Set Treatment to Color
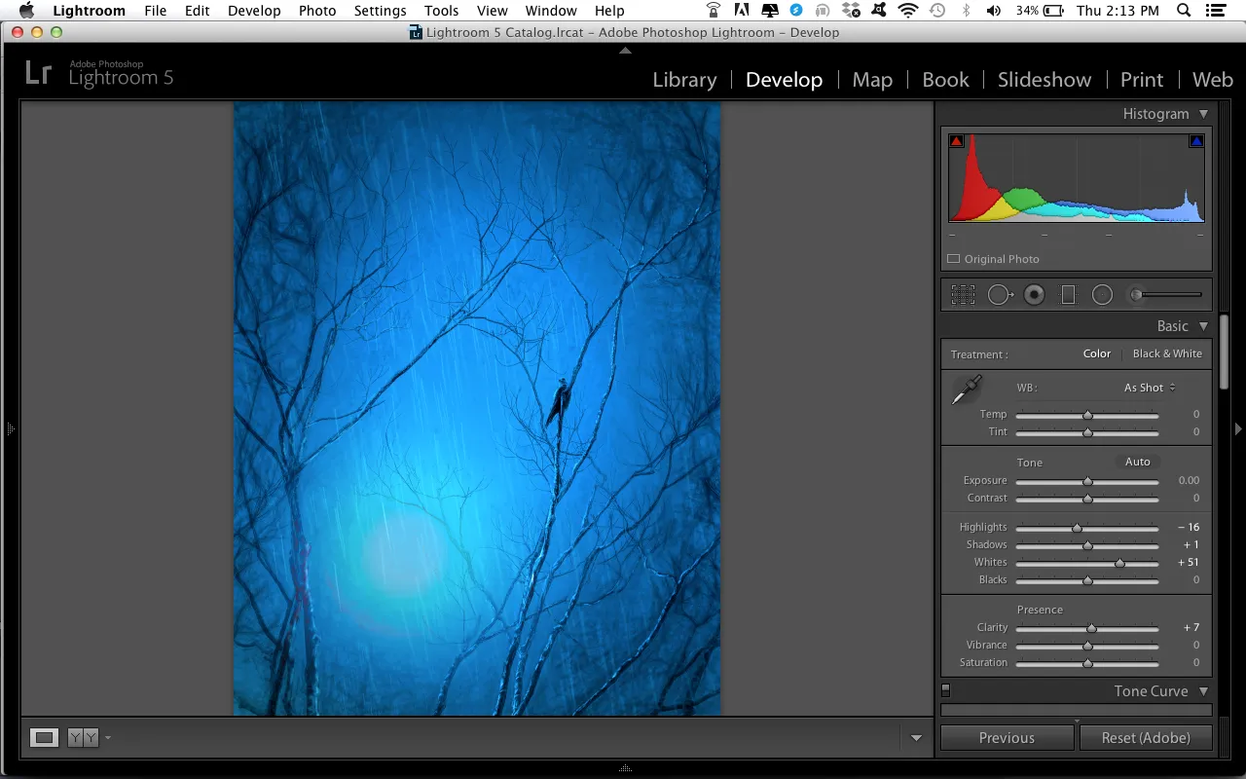This screenshot has width=1246, height=779. click(x=1097, y=353)
